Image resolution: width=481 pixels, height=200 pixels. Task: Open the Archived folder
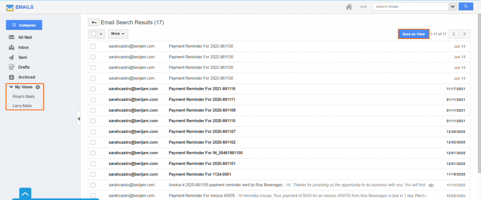pos(26,77)
